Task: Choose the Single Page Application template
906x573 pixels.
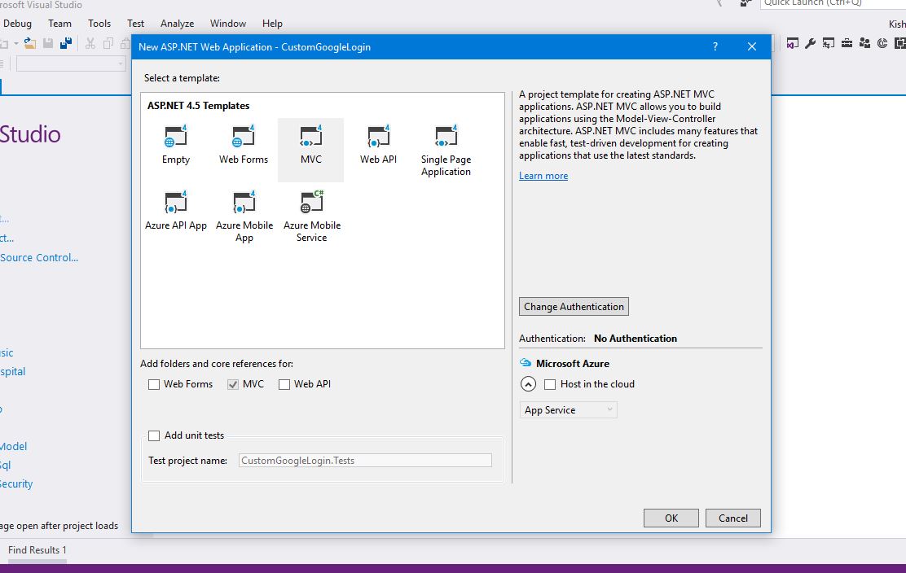Action: point(446,151)
